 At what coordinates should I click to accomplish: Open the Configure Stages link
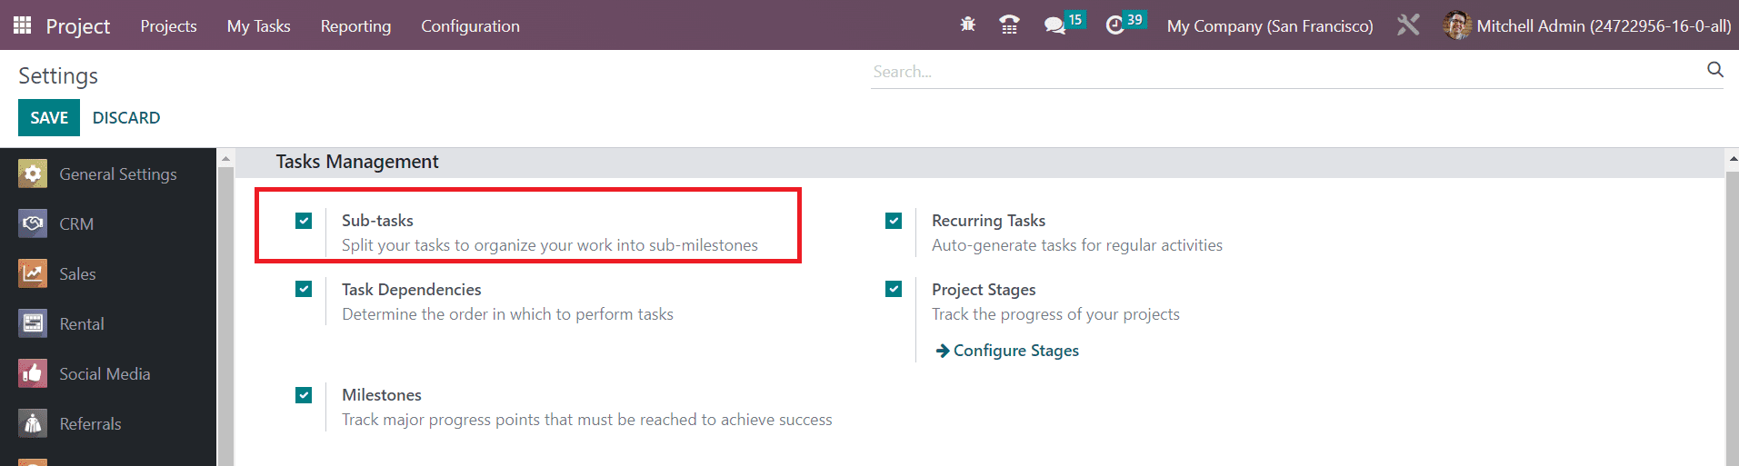coord(1007,351)
